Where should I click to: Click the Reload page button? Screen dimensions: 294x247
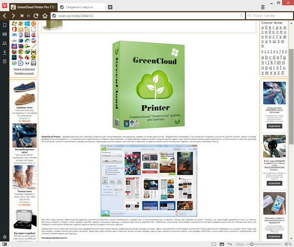(x=36, y=16)
